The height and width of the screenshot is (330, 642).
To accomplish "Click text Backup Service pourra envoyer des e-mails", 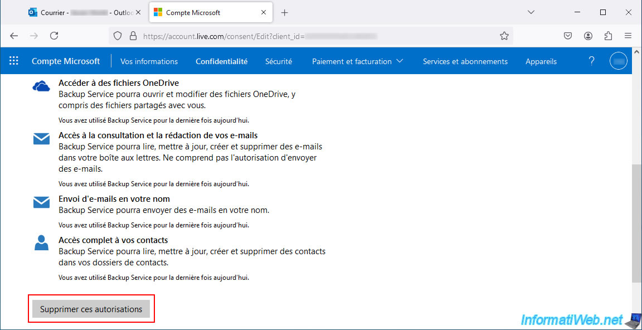I will click(164, 211).
